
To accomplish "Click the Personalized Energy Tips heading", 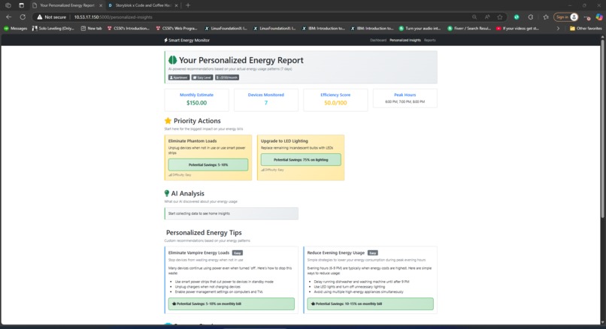I will click(204, 232).
